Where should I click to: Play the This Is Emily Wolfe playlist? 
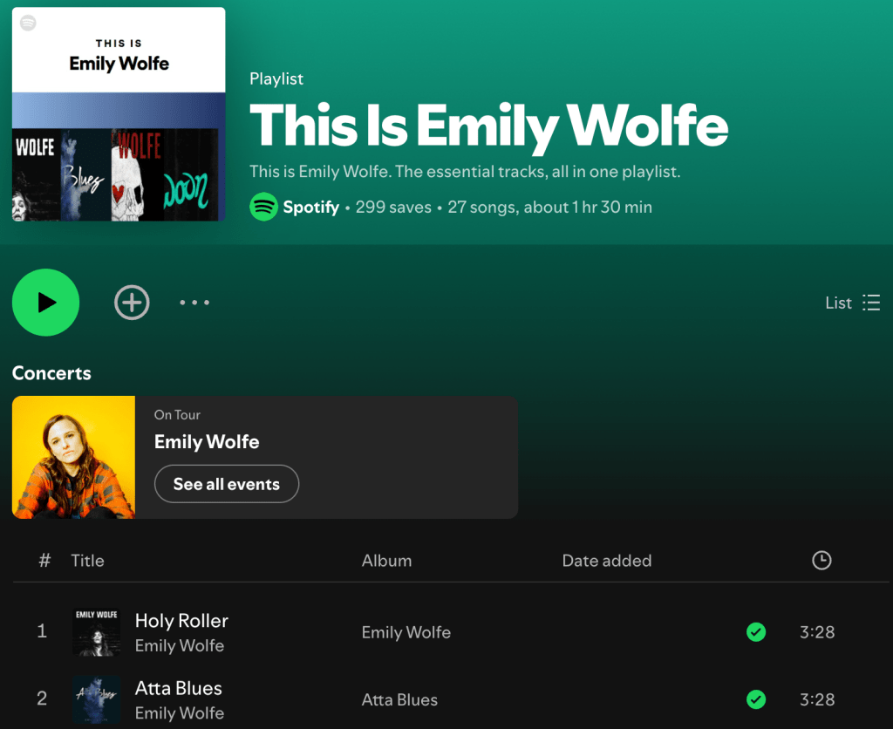pos(45,303)
